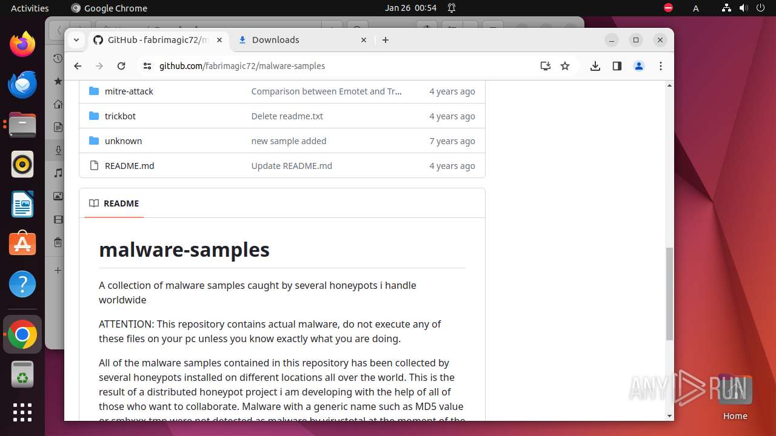Launch Firefox from the dock
The height and width of the screenshot is (436, 776).
22,44
